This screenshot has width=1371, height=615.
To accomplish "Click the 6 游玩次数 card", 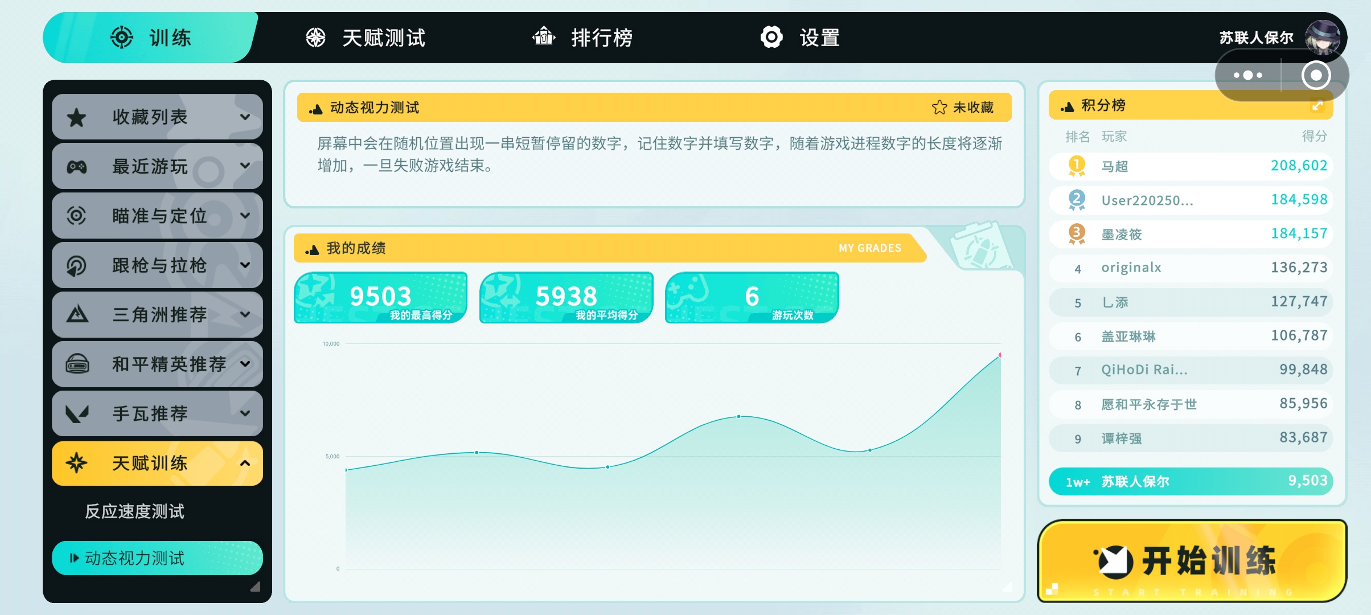I will (x=752, y=297).
